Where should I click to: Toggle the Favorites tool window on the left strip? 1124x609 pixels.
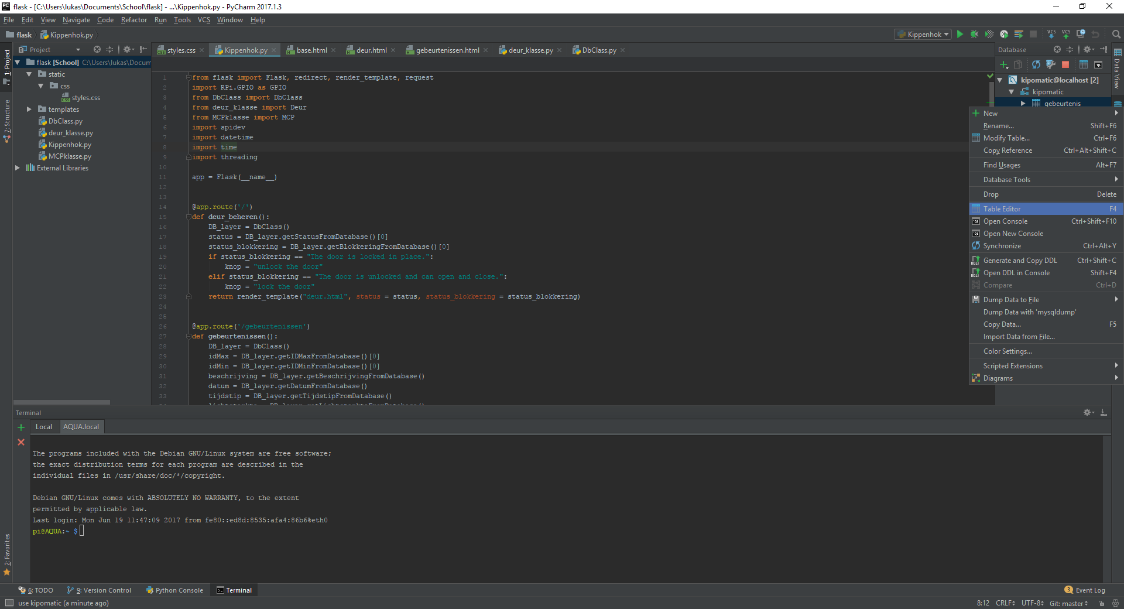[7, 553]
